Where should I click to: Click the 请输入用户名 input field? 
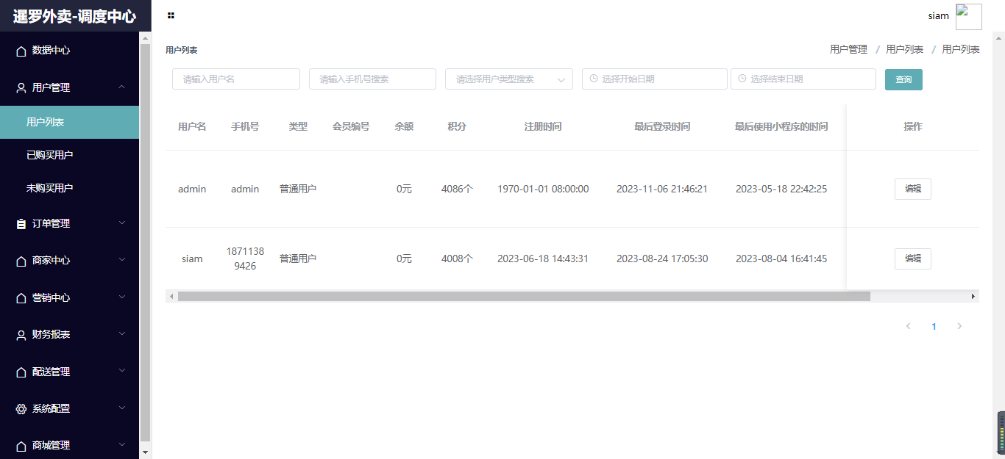click(235, 79)
